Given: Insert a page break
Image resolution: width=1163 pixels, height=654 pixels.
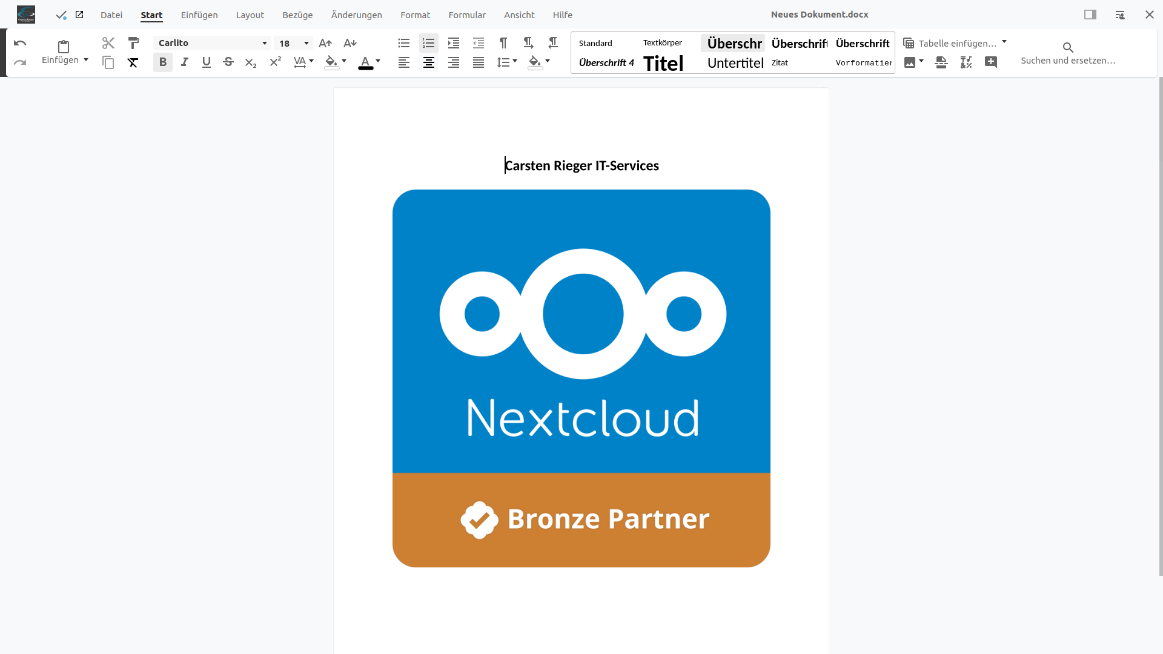Looking at the screenshot, I should [x=941, y=62].
